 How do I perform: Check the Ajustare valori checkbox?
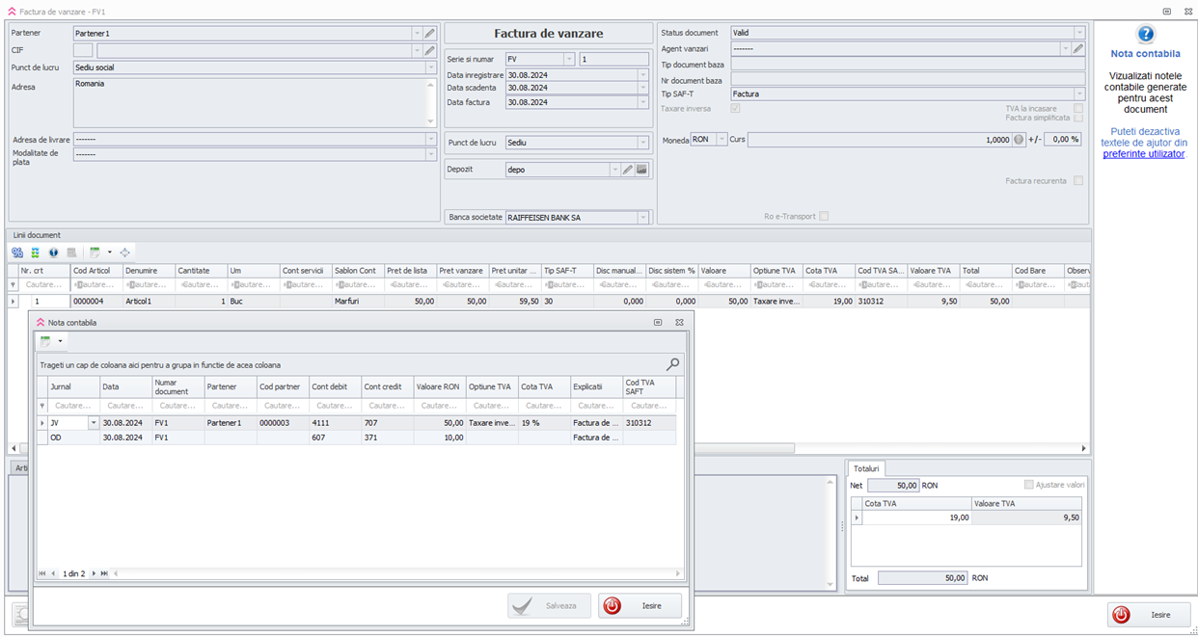point(1029,485)
